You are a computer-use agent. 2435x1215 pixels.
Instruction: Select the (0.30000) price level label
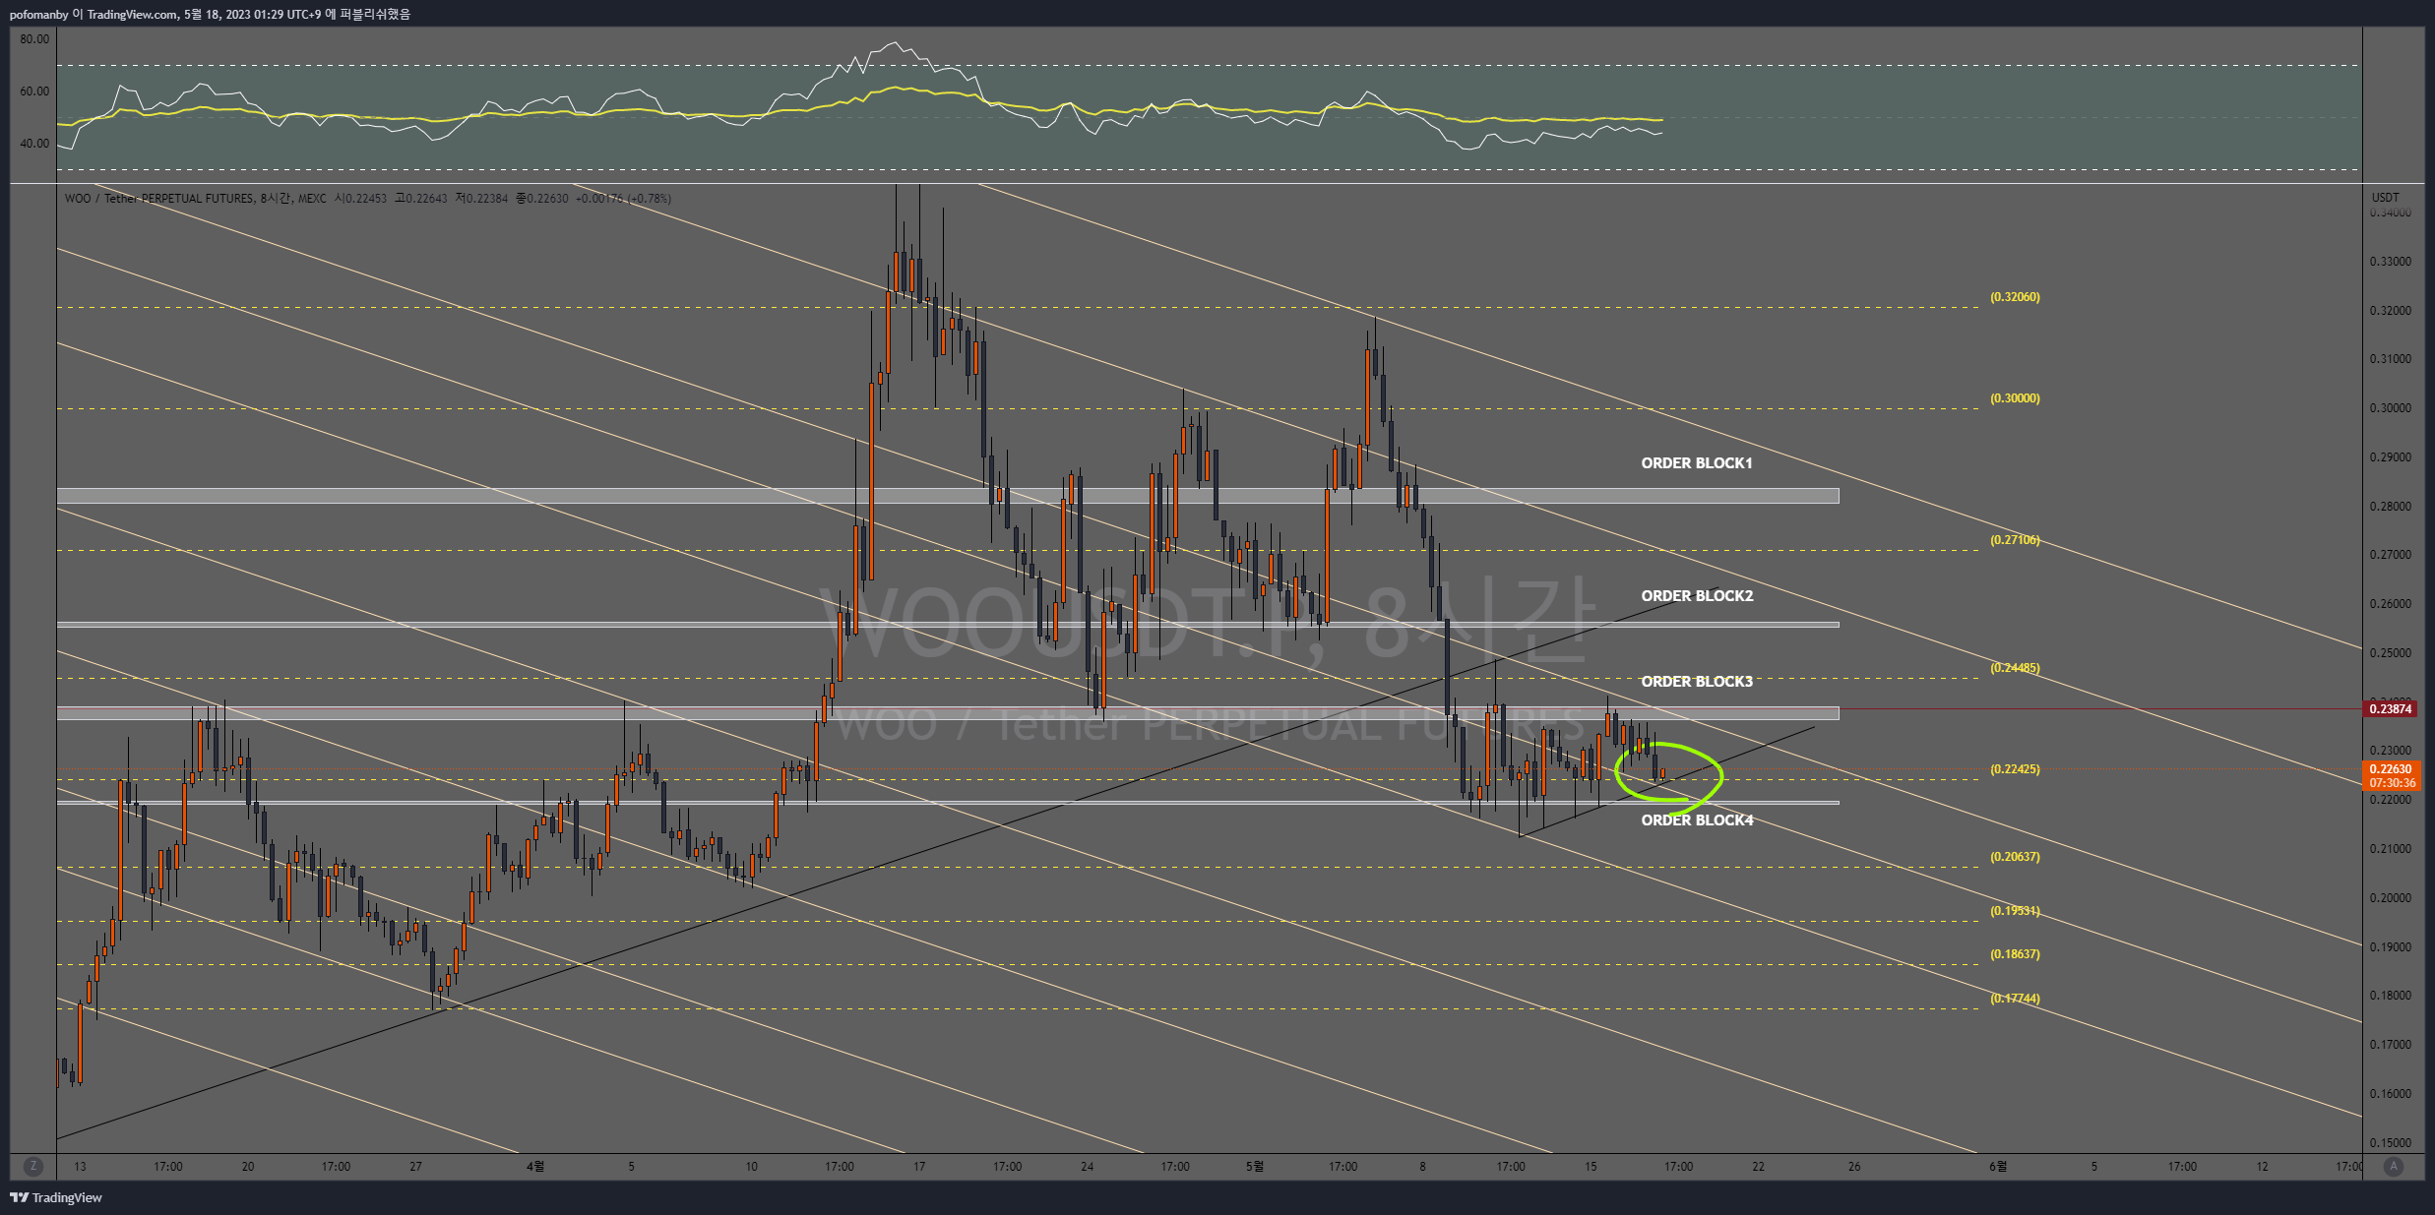point(2015,398)
